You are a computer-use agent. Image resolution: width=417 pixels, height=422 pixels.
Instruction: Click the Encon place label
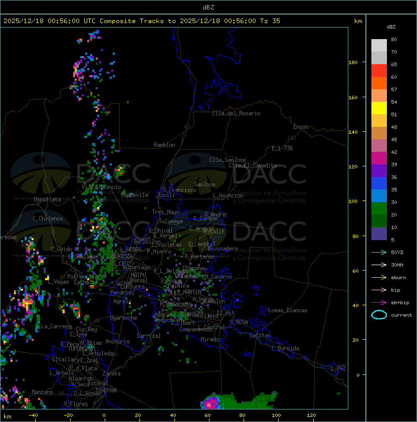tap(301, 127)
